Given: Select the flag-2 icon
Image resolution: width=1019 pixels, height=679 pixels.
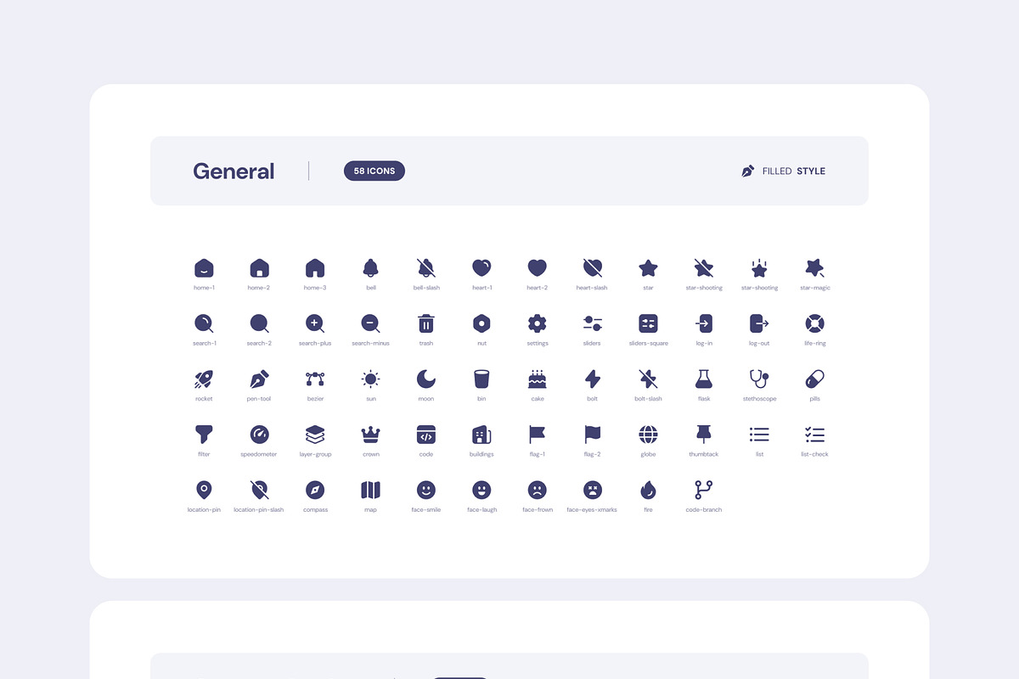Looking at the screenshot, I should (592, 435).
